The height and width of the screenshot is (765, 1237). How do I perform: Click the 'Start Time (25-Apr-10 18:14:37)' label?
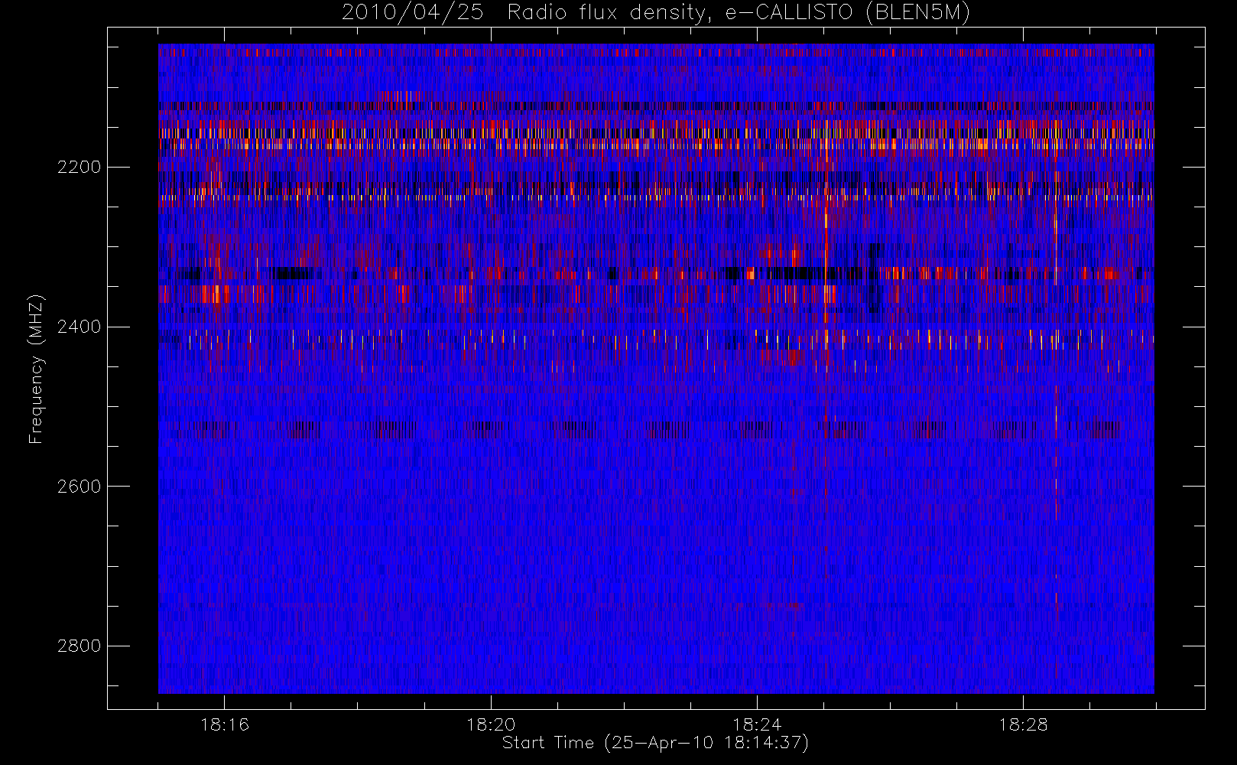pyautogui.click(x=655, y=743)
